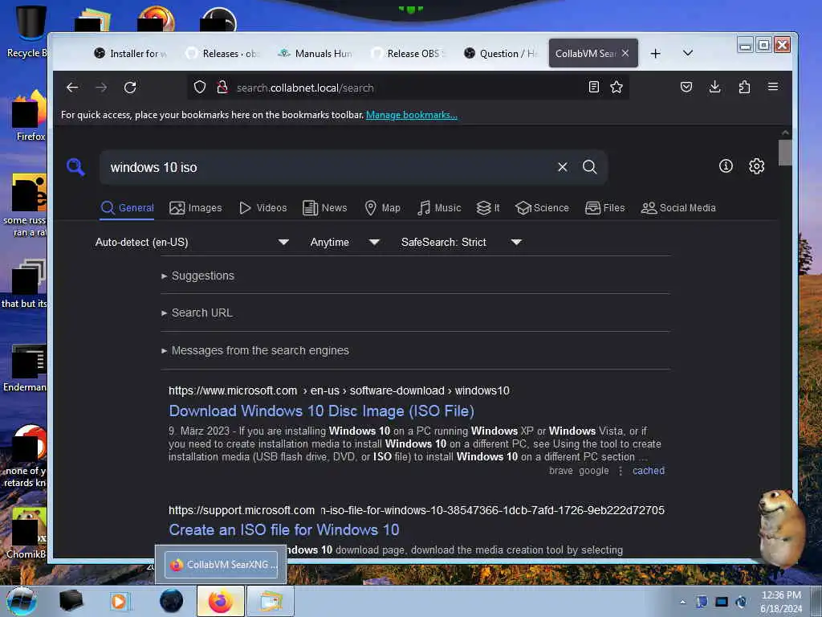Open the search preferences gear icon
This screenshot has height=617, width=822.
tap(756, 166)
